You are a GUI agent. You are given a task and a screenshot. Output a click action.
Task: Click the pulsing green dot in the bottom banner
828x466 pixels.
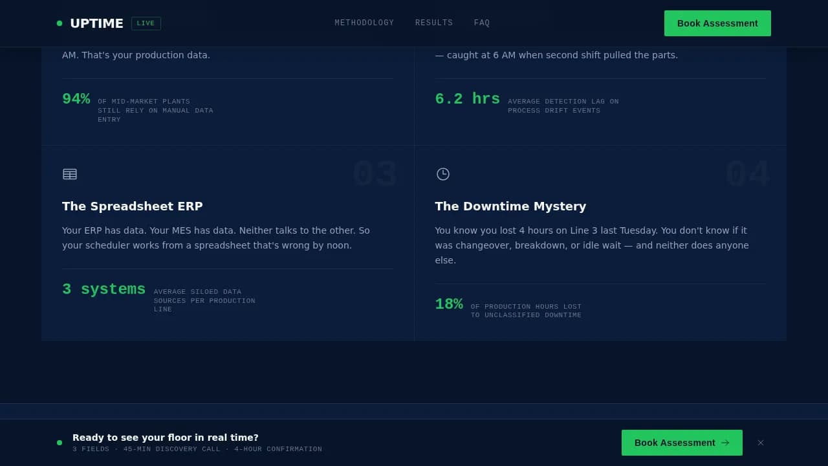click(60, 443)
